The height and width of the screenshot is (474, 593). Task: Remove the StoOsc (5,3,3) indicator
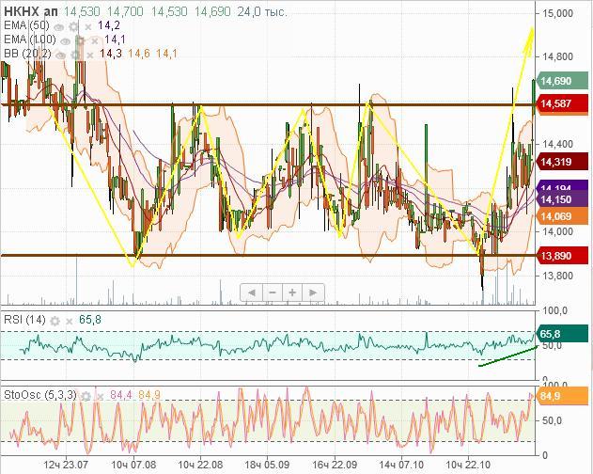click(101, 395)
